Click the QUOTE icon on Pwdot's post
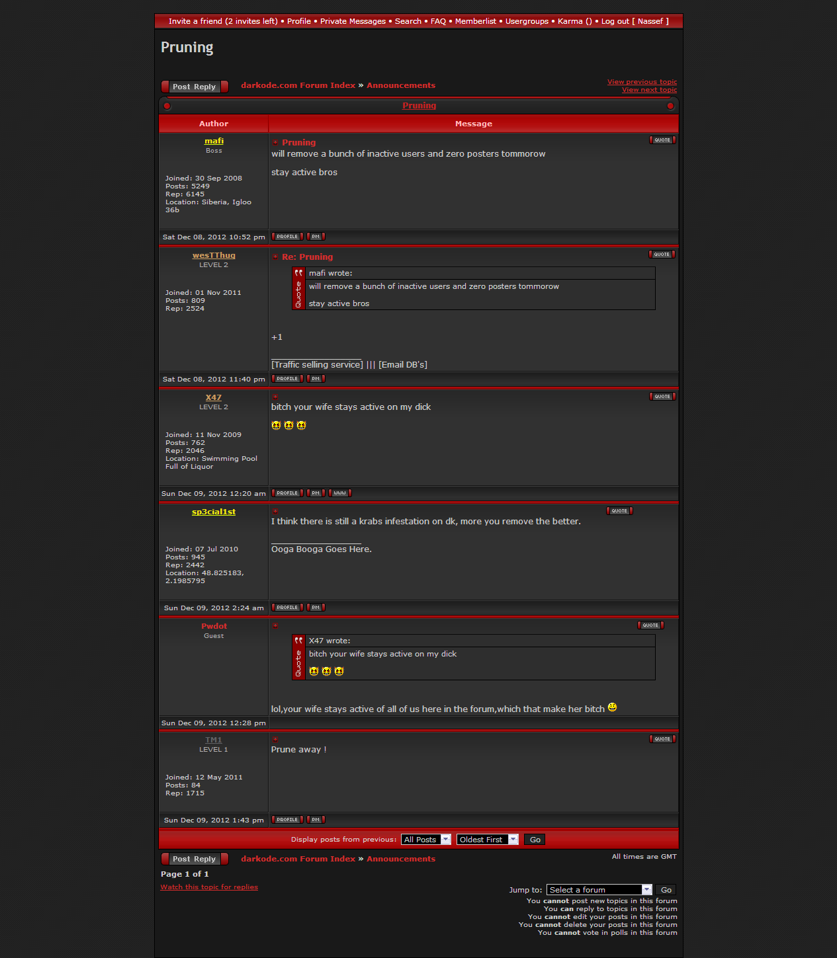The width and height of the screenshot is (837, 958). (x=650, y=625)
